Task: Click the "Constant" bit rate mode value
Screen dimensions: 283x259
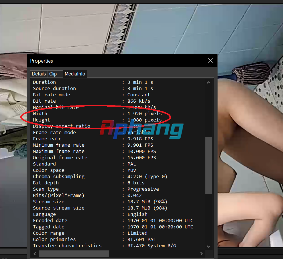Action: pyautogui.click(x=139, y=95)
